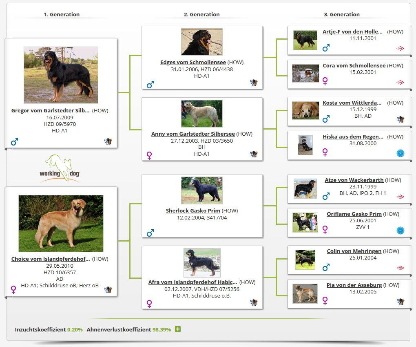The height and width of the screenshot is (347, 416).
Task: Open Afra vom Islandpferdehof Habic... profile link
Action: click(x=193, y=282)
